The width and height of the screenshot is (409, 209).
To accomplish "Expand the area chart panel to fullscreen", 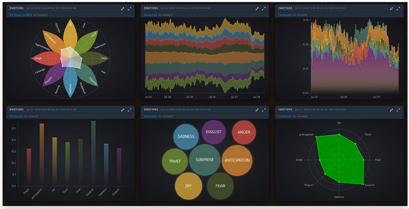I will 398,9.
